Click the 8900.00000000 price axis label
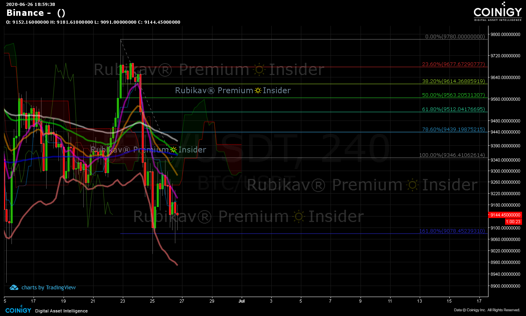This screenshot has width=526, height=316. coord(506,286)
